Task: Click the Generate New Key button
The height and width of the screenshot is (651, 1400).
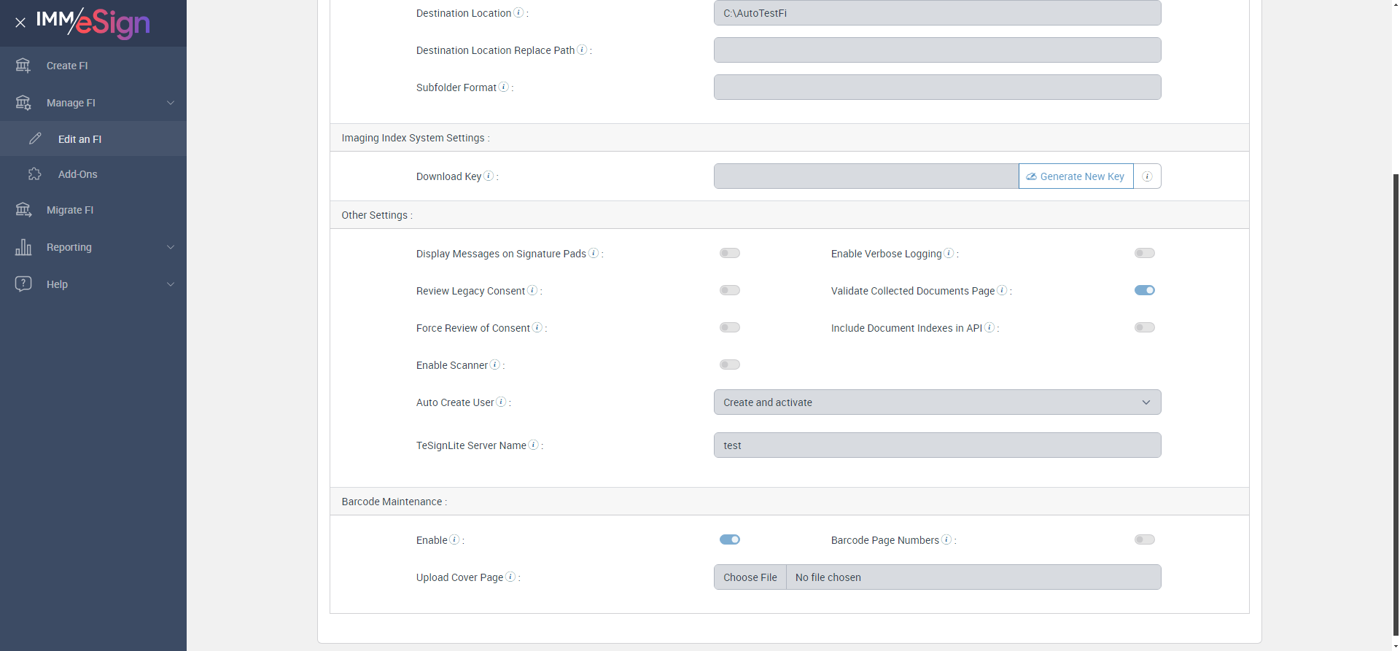Action: tap(1076, 176)
